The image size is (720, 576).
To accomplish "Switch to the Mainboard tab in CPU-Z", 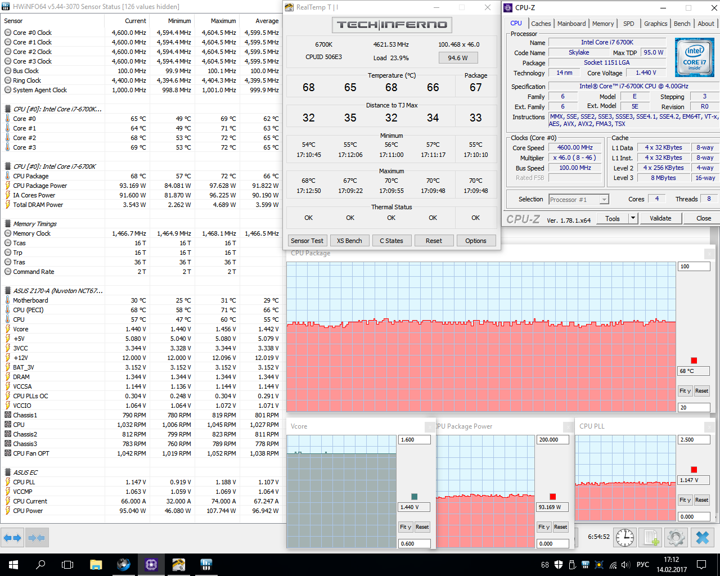I will (571, 24).
